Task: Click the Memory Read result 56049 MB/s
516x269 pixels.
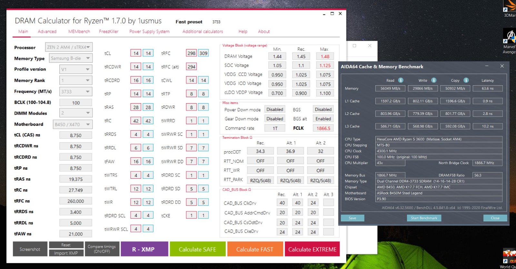Action: [390, 88]
